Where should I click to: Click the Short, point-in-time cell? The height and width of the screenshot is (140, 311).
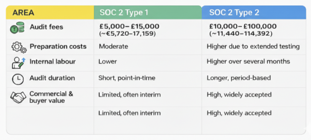coord(127,78)
